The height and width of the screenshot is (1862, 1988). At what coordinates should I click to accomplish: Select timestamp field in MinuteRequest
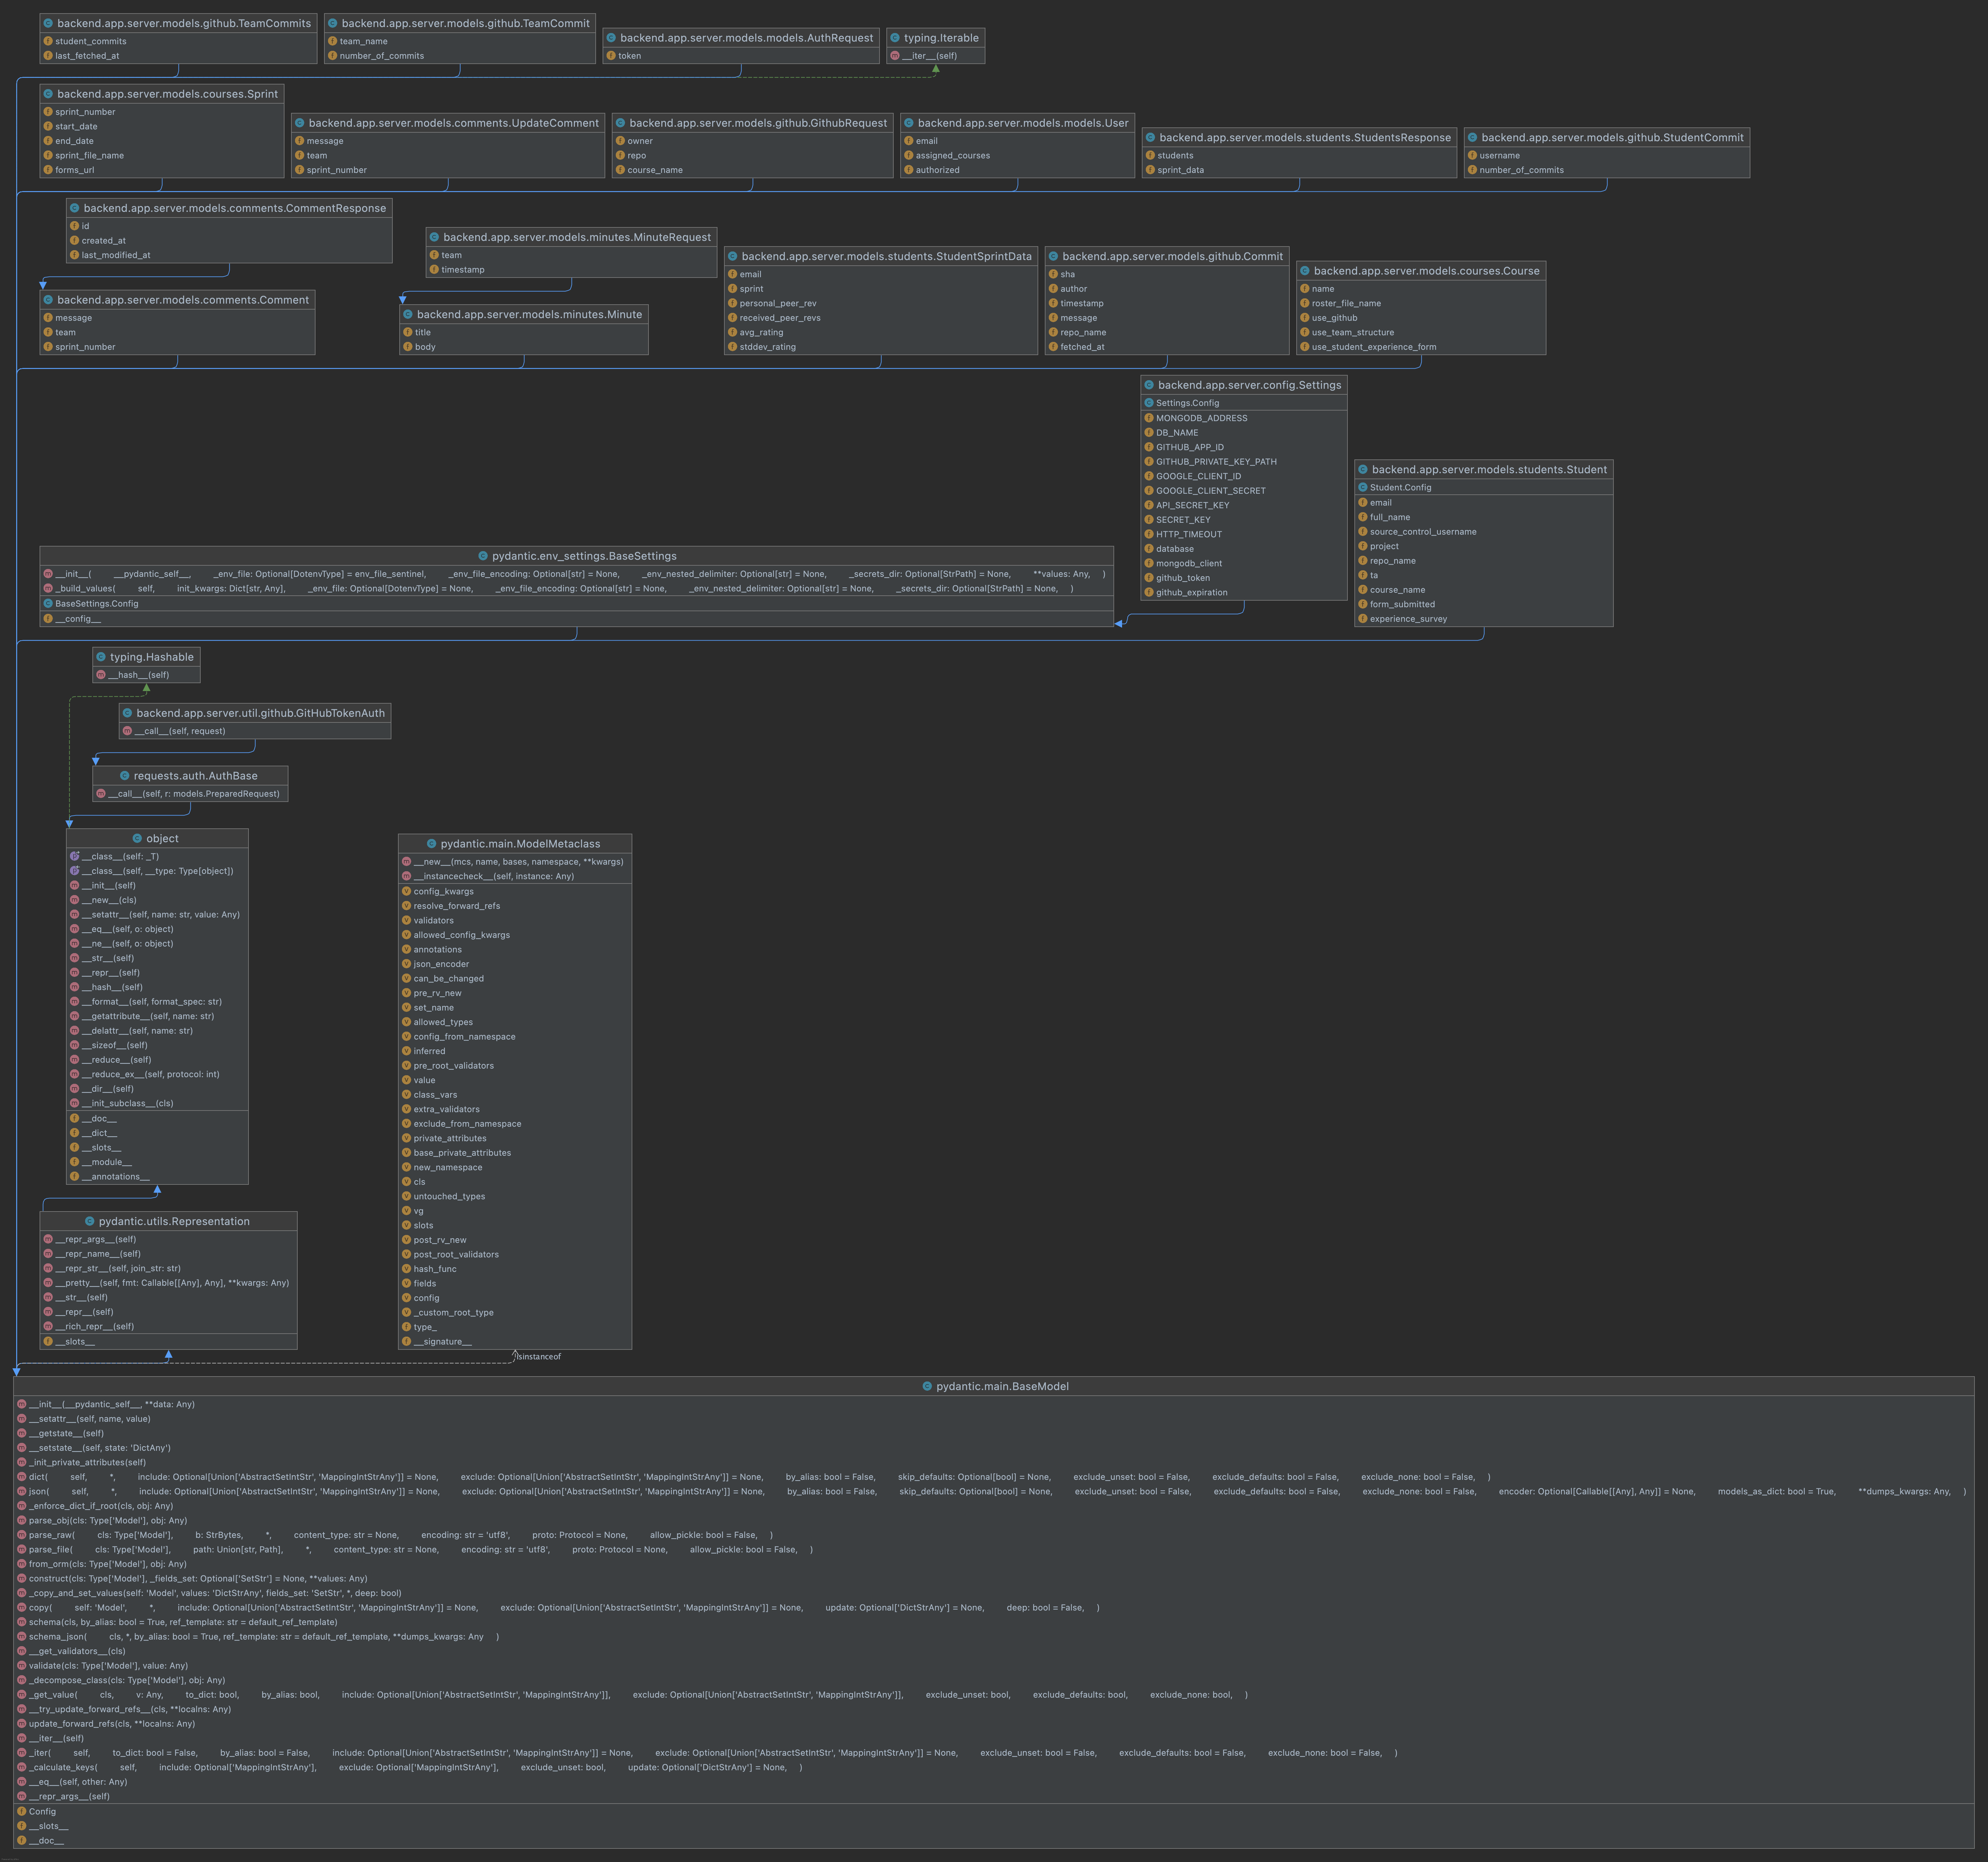[463, 270]
